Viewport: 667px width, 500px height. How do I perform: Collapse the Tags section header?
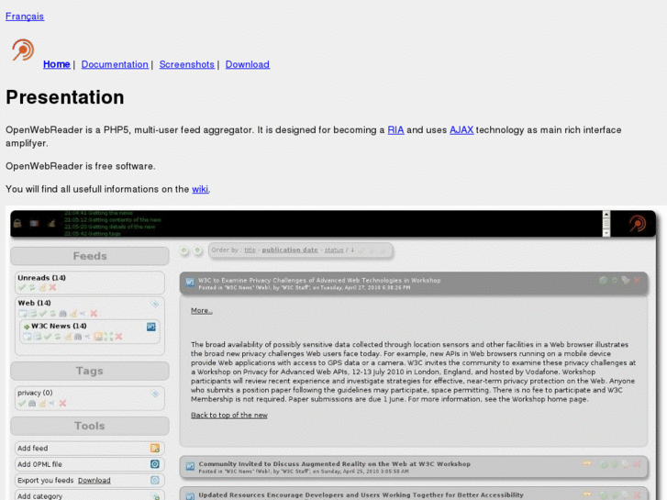(x=90, y=371)
